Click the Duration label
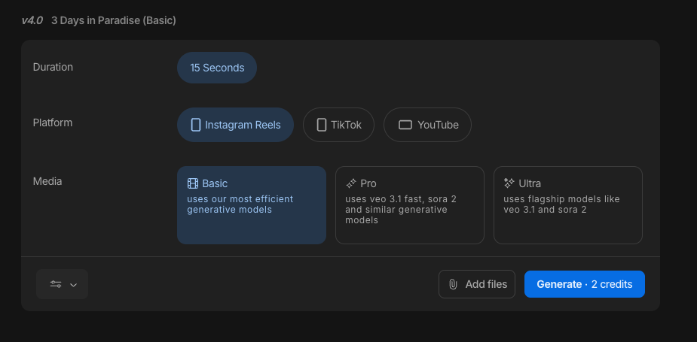 click(53, 67)
